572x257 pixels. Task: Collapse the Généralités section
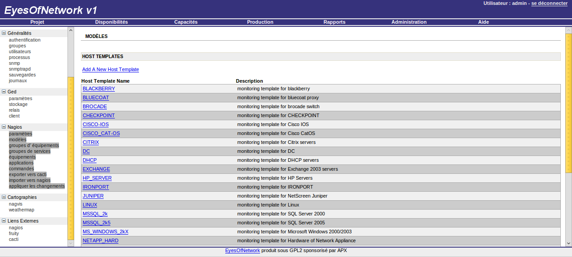coord(4,33)
